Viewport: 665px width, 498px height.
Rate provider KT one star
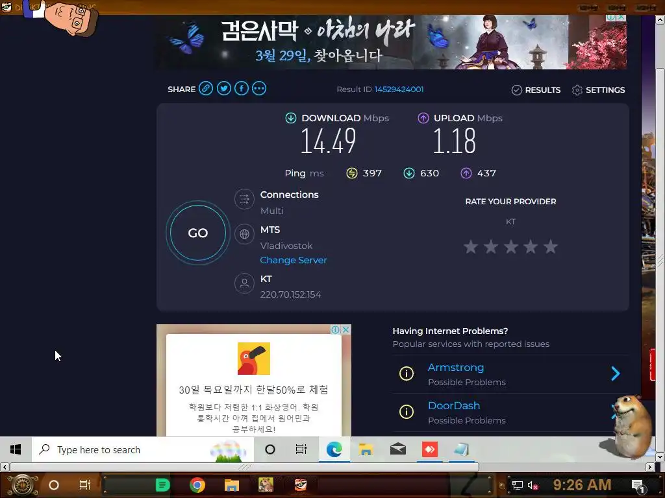471,246
